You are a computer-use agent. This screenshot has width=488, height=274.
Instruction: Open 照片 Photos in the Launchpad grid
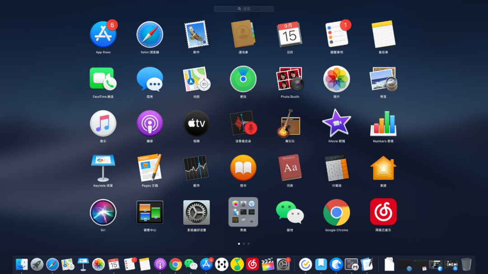click(x=337, y=79)
